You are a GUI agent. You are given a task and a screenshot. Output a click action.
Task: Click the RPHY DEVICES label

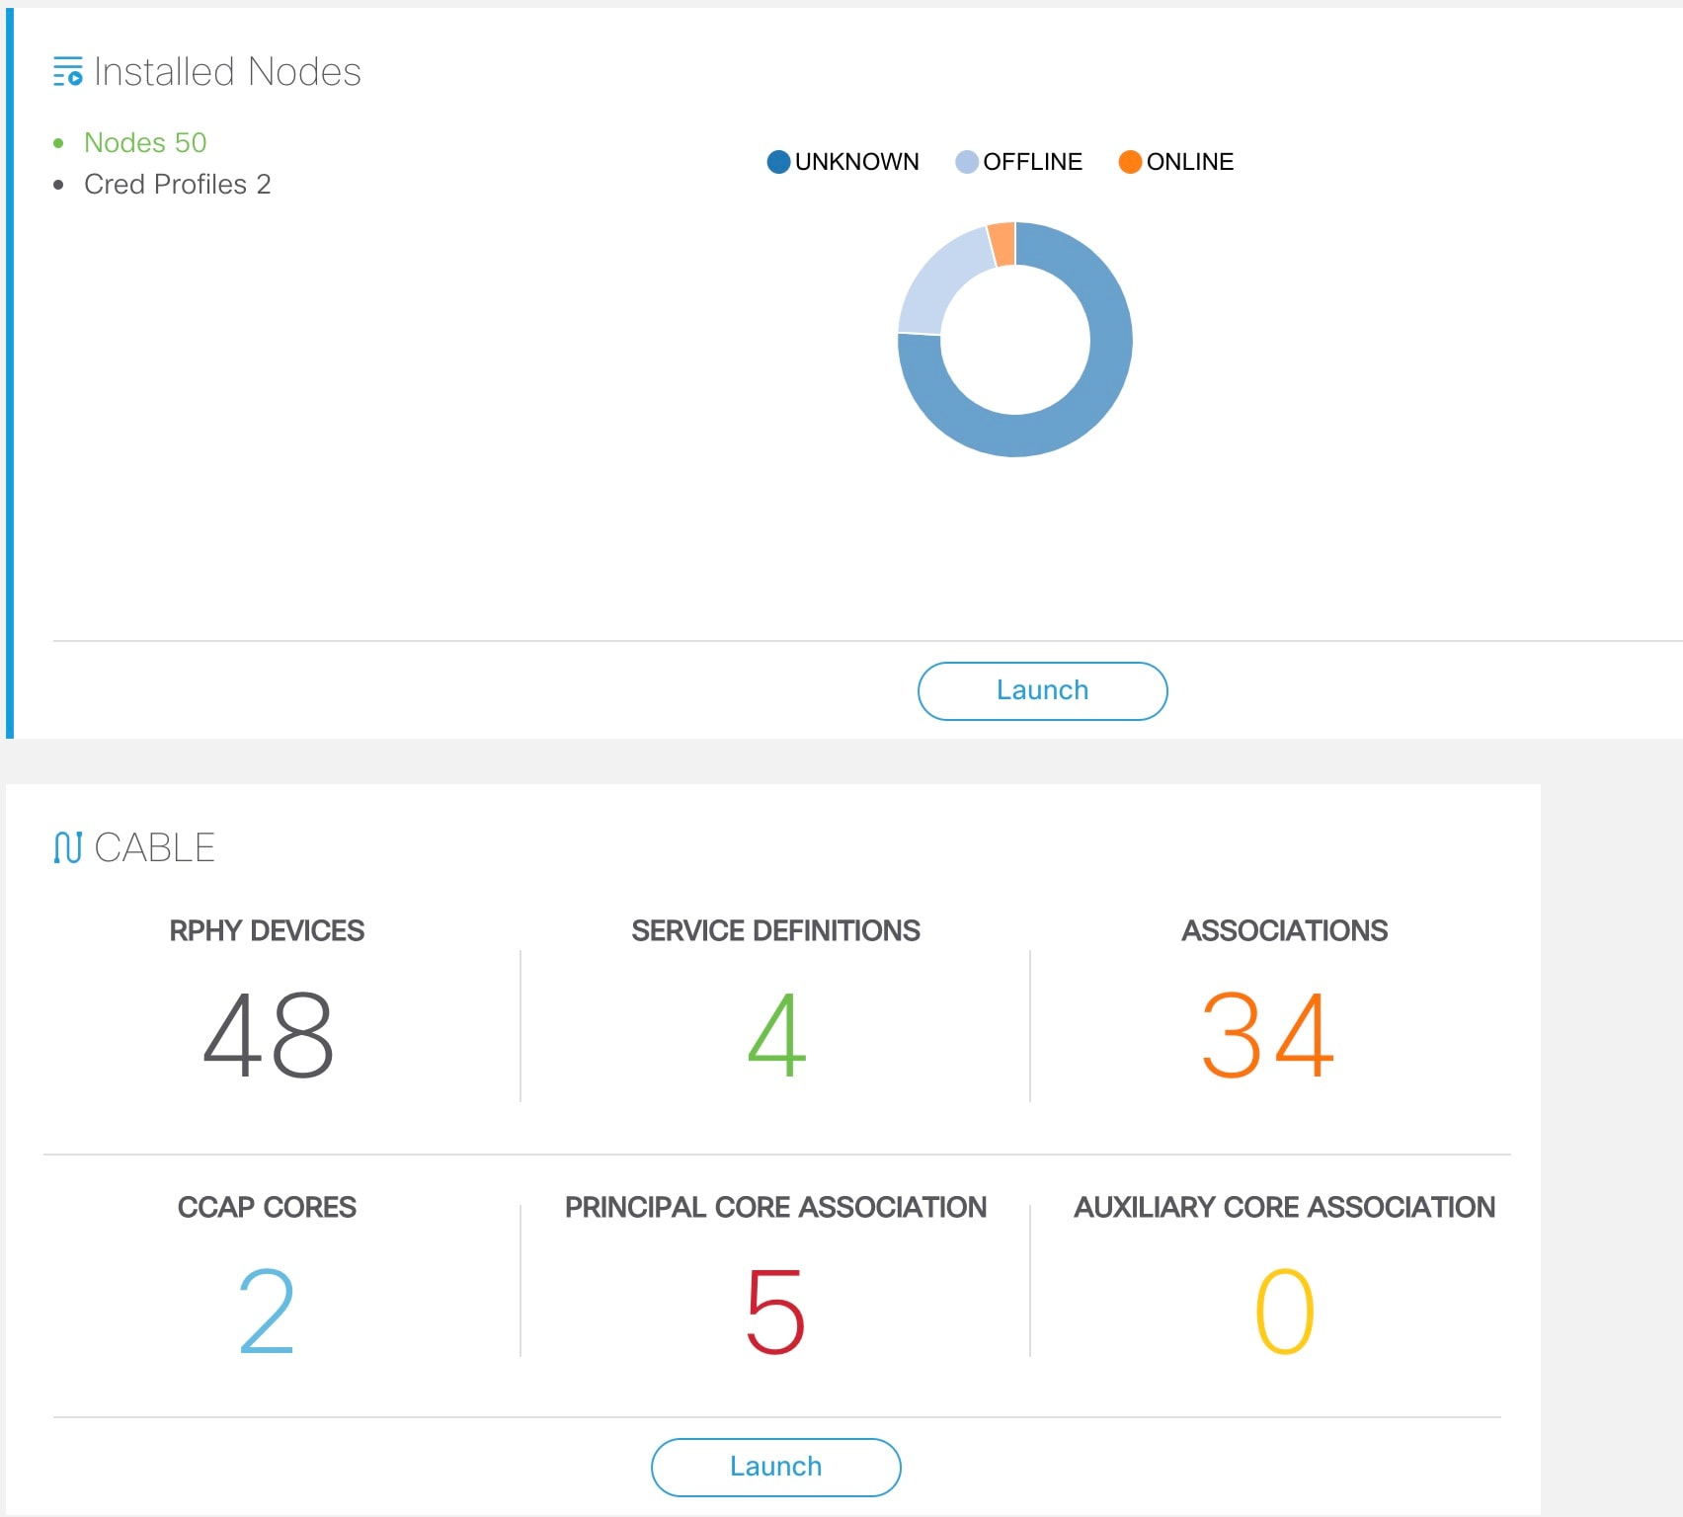coord(267,930)
